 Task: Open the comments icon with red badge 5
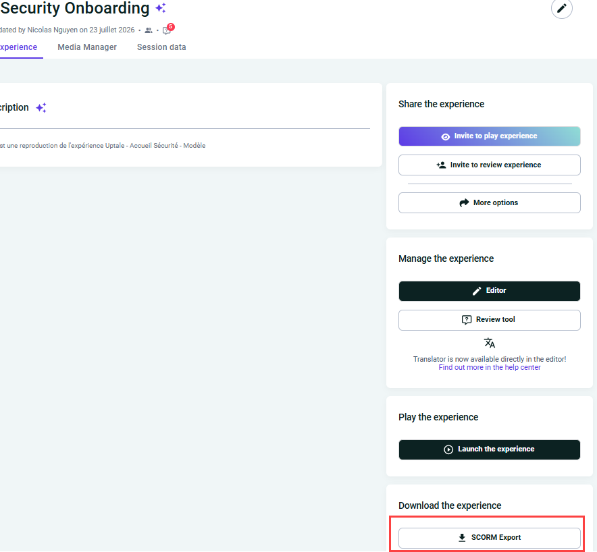167,30
